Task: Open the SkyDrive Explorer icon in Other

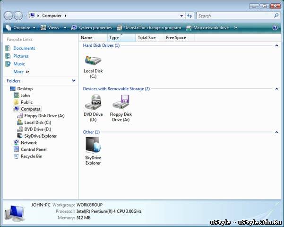Action: click(x=93, y=145)
